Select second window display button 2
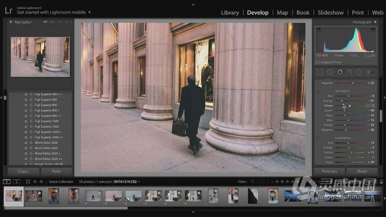This screenshot has height=217, width=386. (16, 182)
